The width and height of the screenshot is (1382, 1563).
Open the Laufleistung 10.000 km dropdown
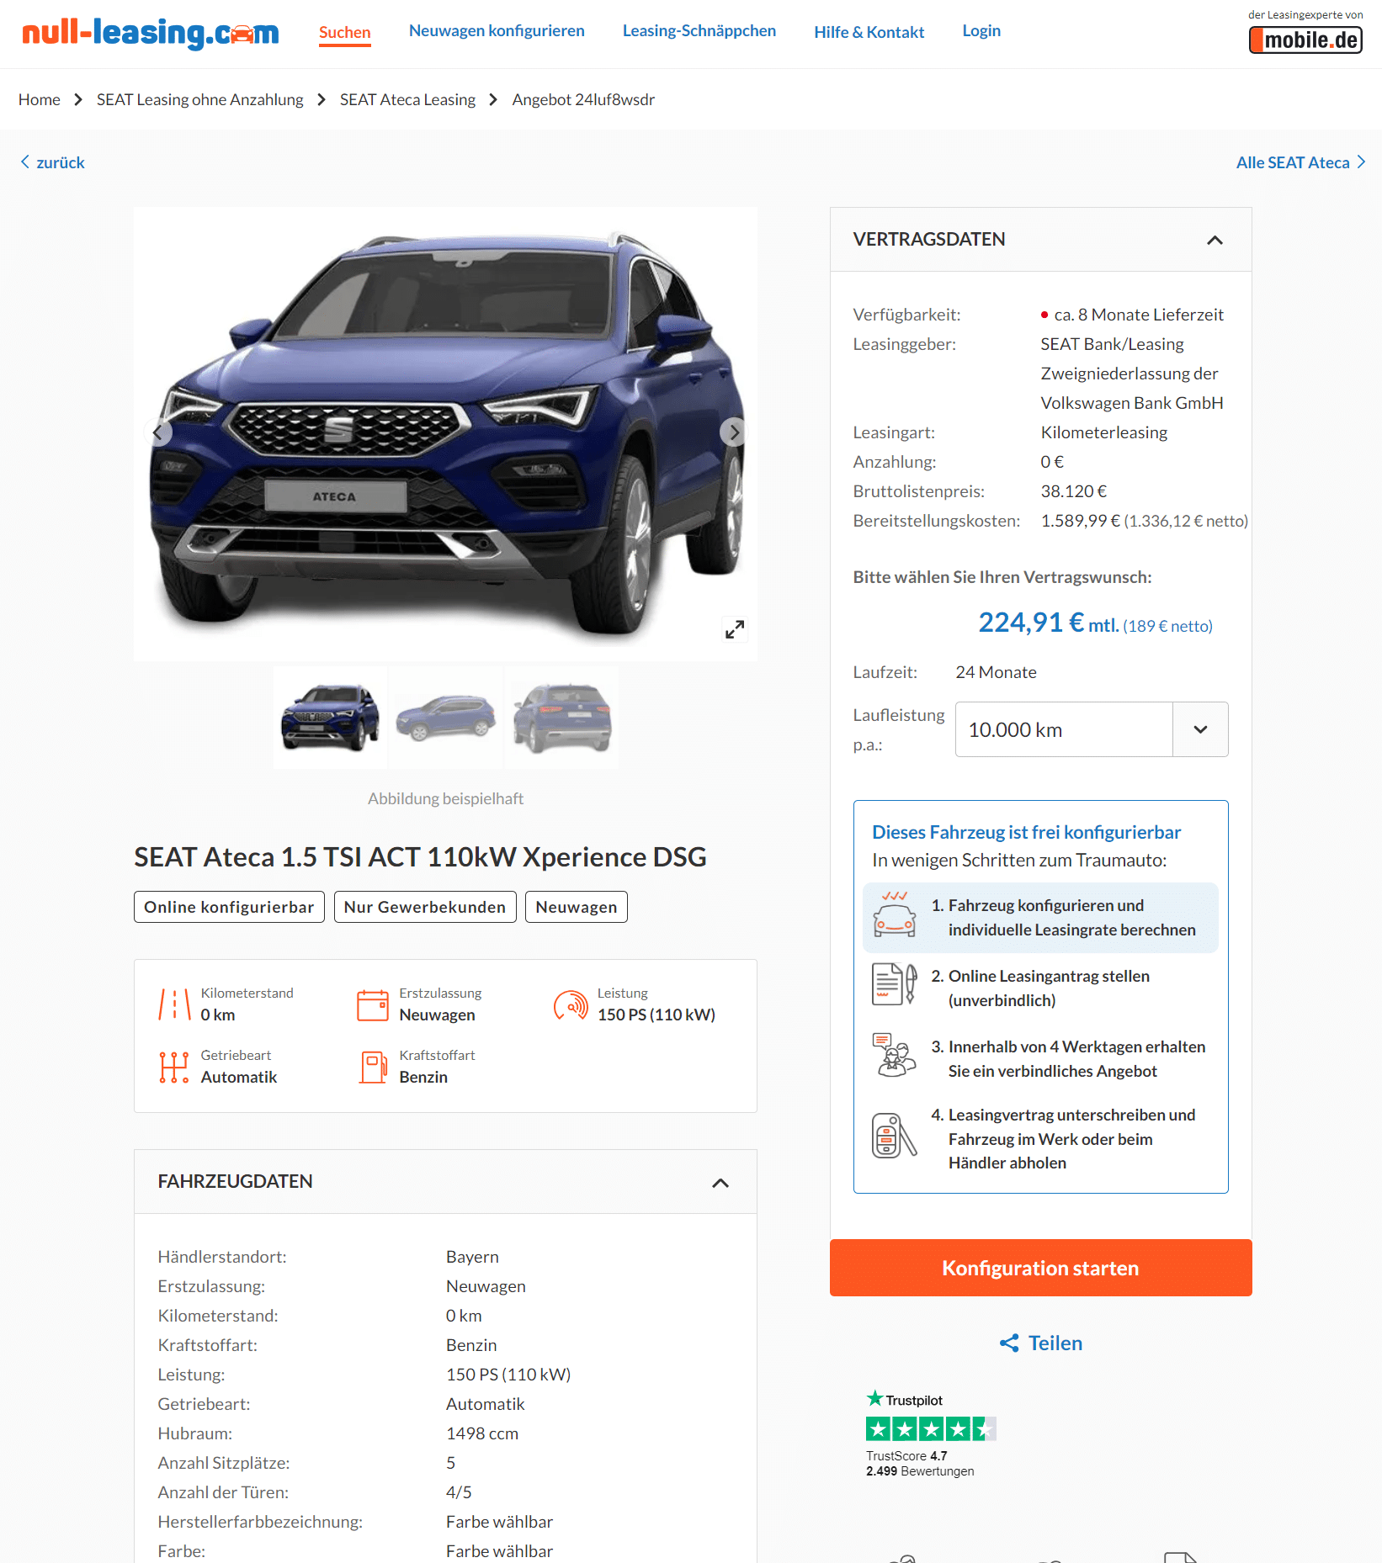tap(1091, 729)
